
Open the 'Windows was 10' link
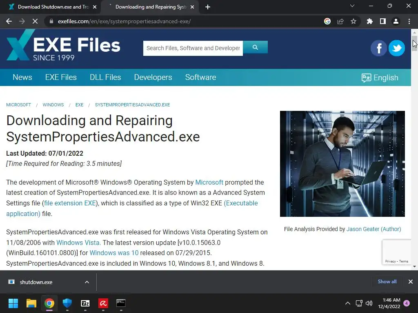(x=114, y=253)
